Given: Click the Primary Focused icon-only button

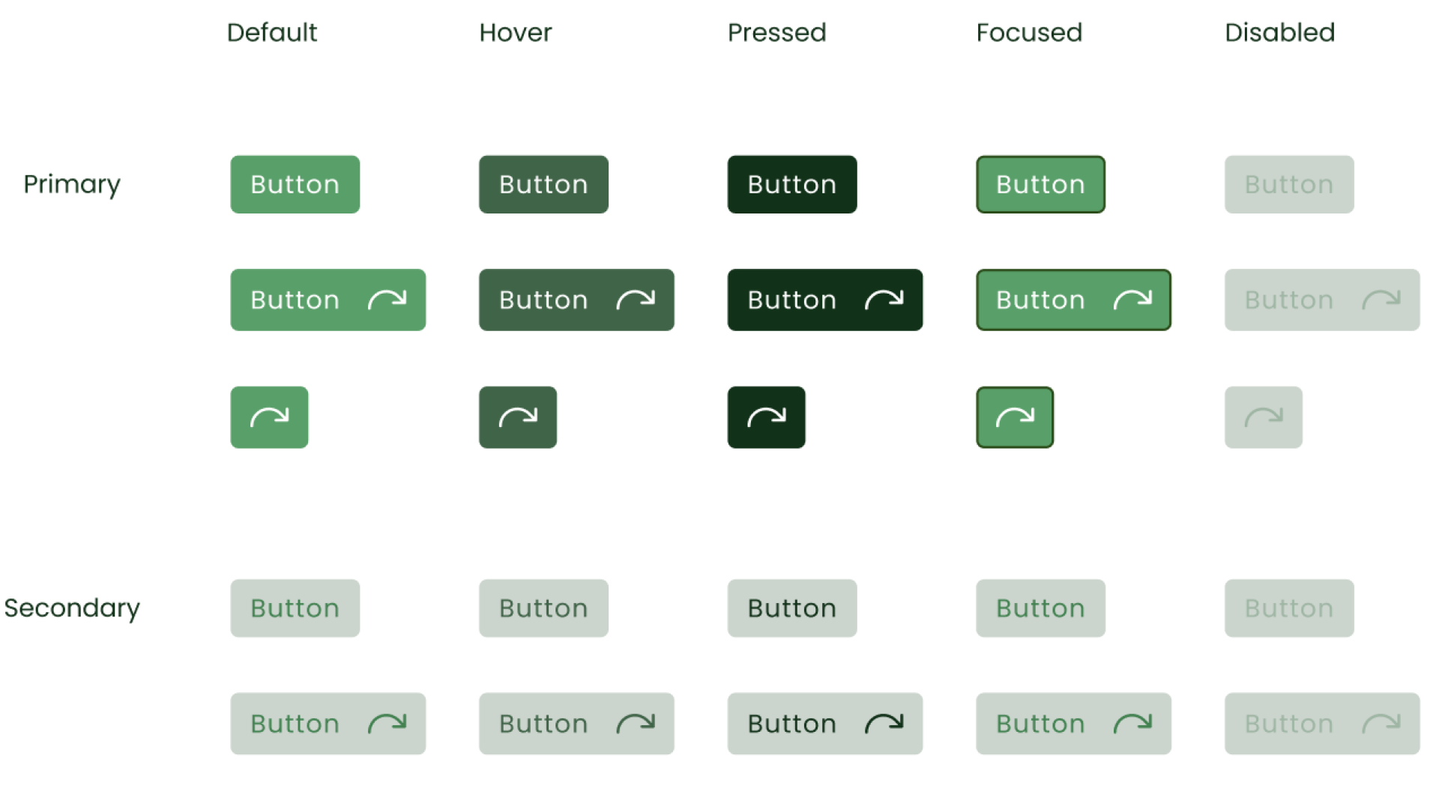Looking at the screenshot, I should (x=1015, y=418).
